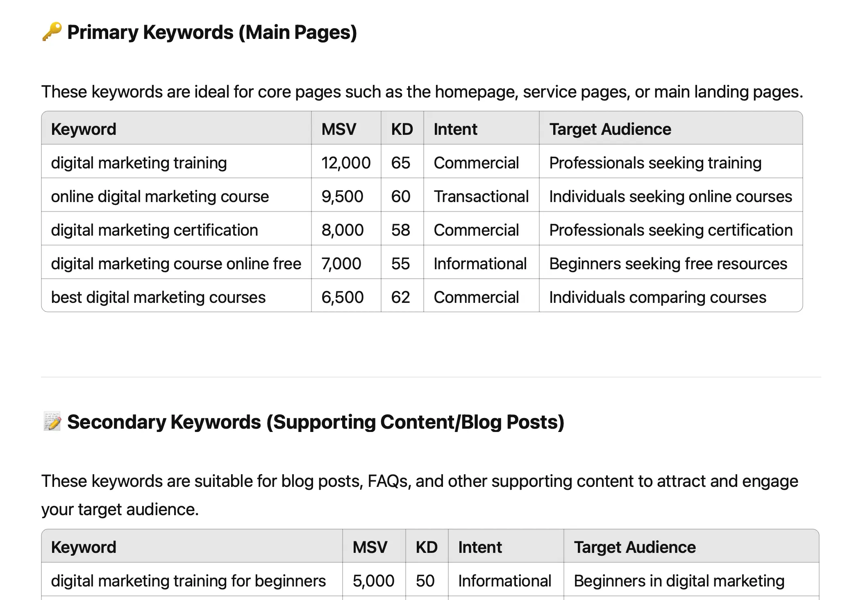Viewport: 845px width, 600px height.
Task: Click 'Individuals comparing courses' audience cell
Action: coord(657,298)
